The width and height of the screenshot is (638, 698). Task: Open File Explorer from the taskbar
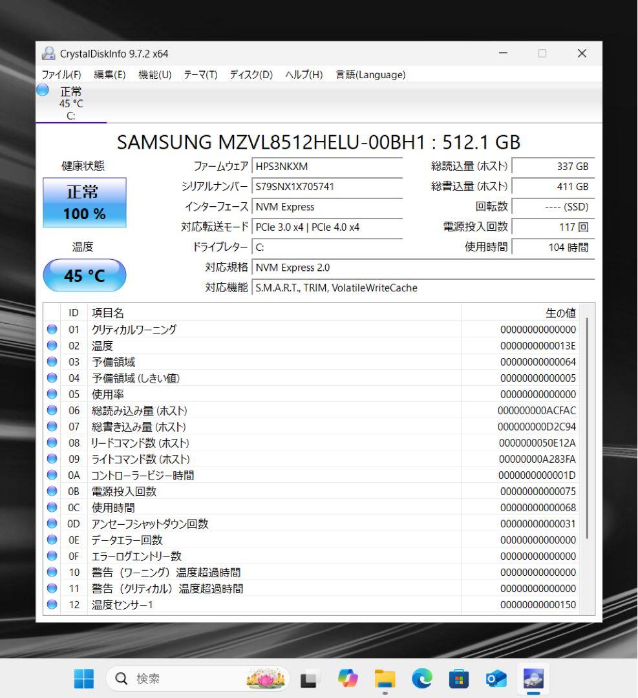(385, 679)
